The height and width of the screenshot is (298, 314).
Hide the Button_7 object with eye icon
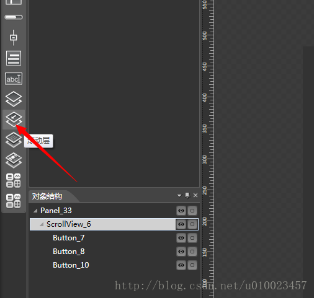(x=181, y=238)
